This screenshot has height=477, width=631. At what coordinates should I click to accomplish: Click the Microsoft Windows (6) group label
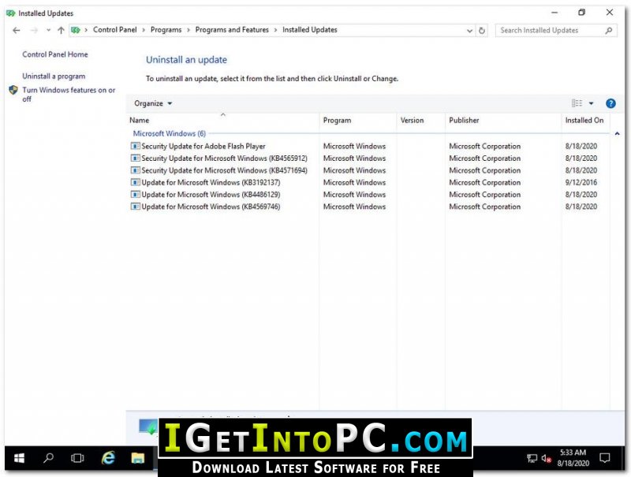pos(170,133)
